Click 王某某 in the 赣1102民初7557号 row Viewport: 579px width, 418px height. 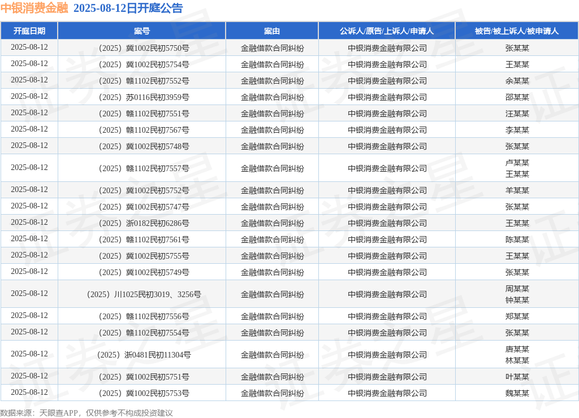click(517, 174)
